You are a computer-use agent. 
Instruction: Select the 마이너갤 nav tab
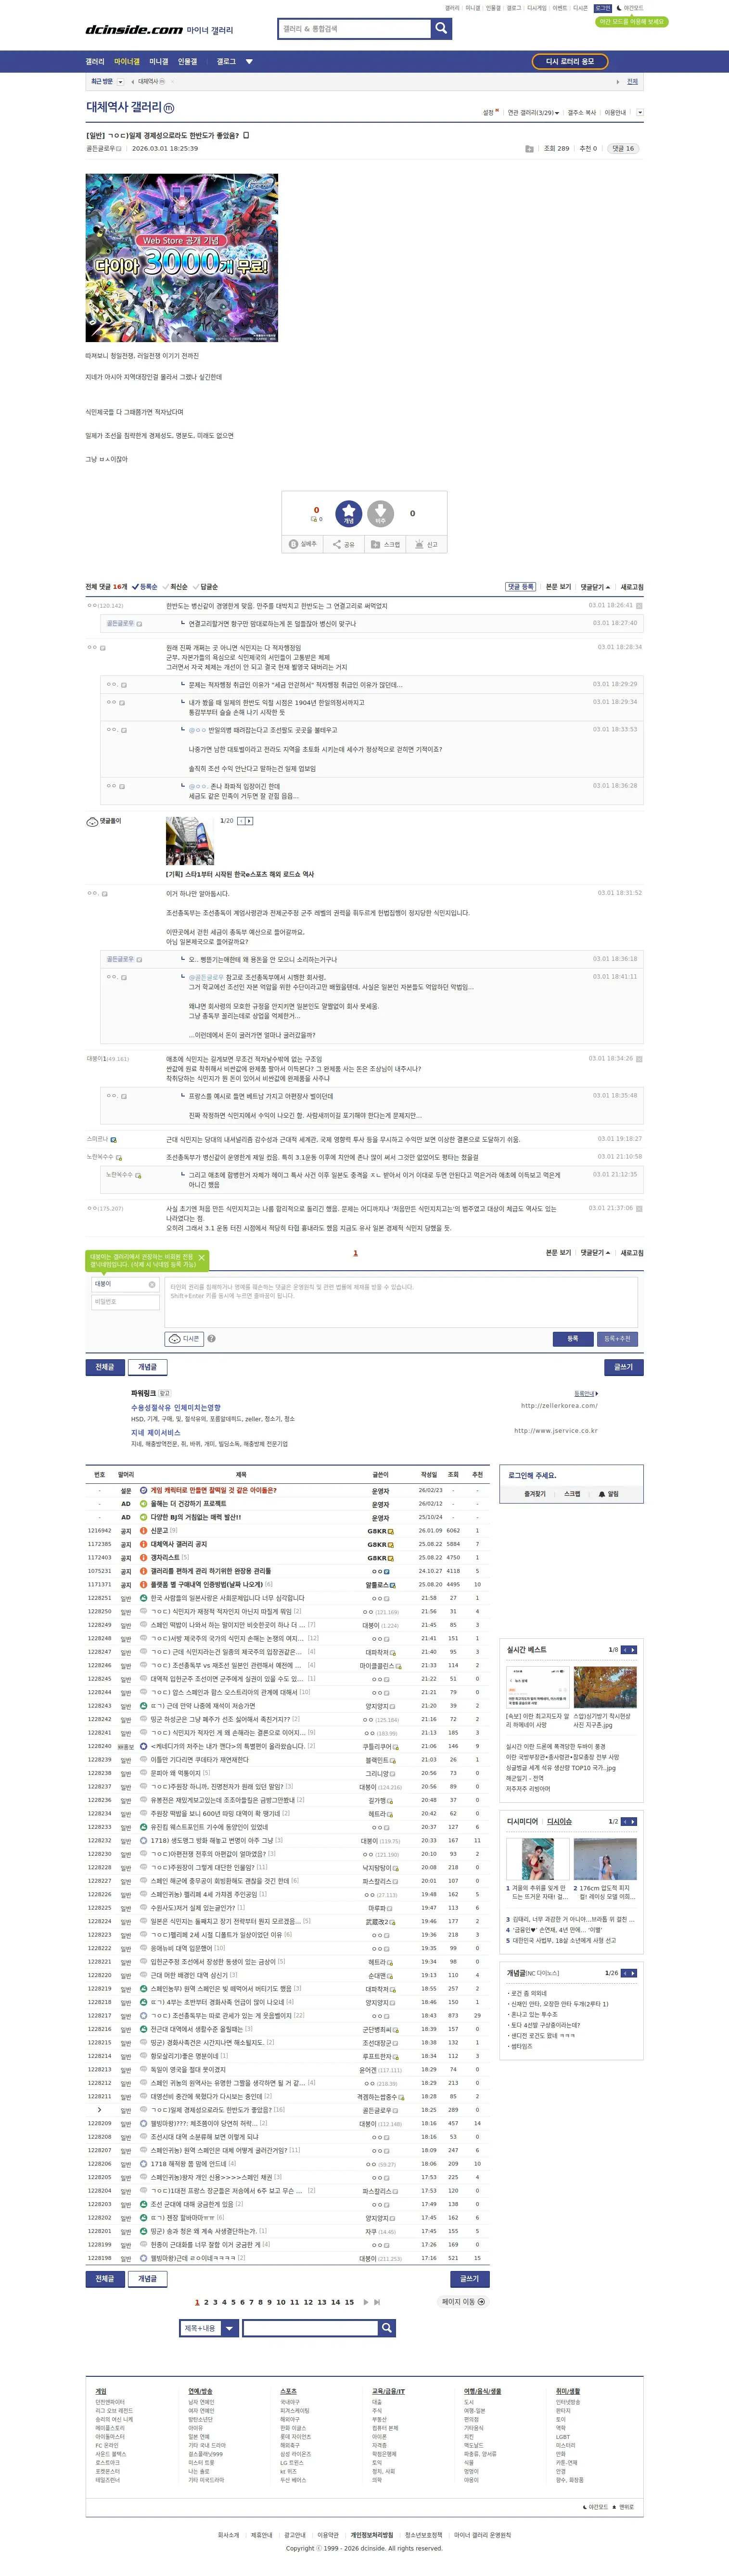pyautogui.click(x=127, y=62)
